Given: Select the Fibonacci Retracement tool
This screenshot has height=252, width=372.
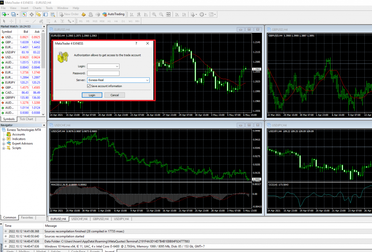Looking at the screenshot, I should [48, 21].
